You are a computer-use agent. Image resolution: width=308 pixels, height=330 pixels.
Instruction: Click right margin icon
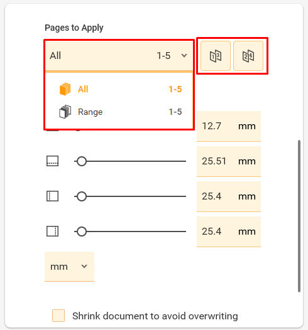click(x=53, y=232)
